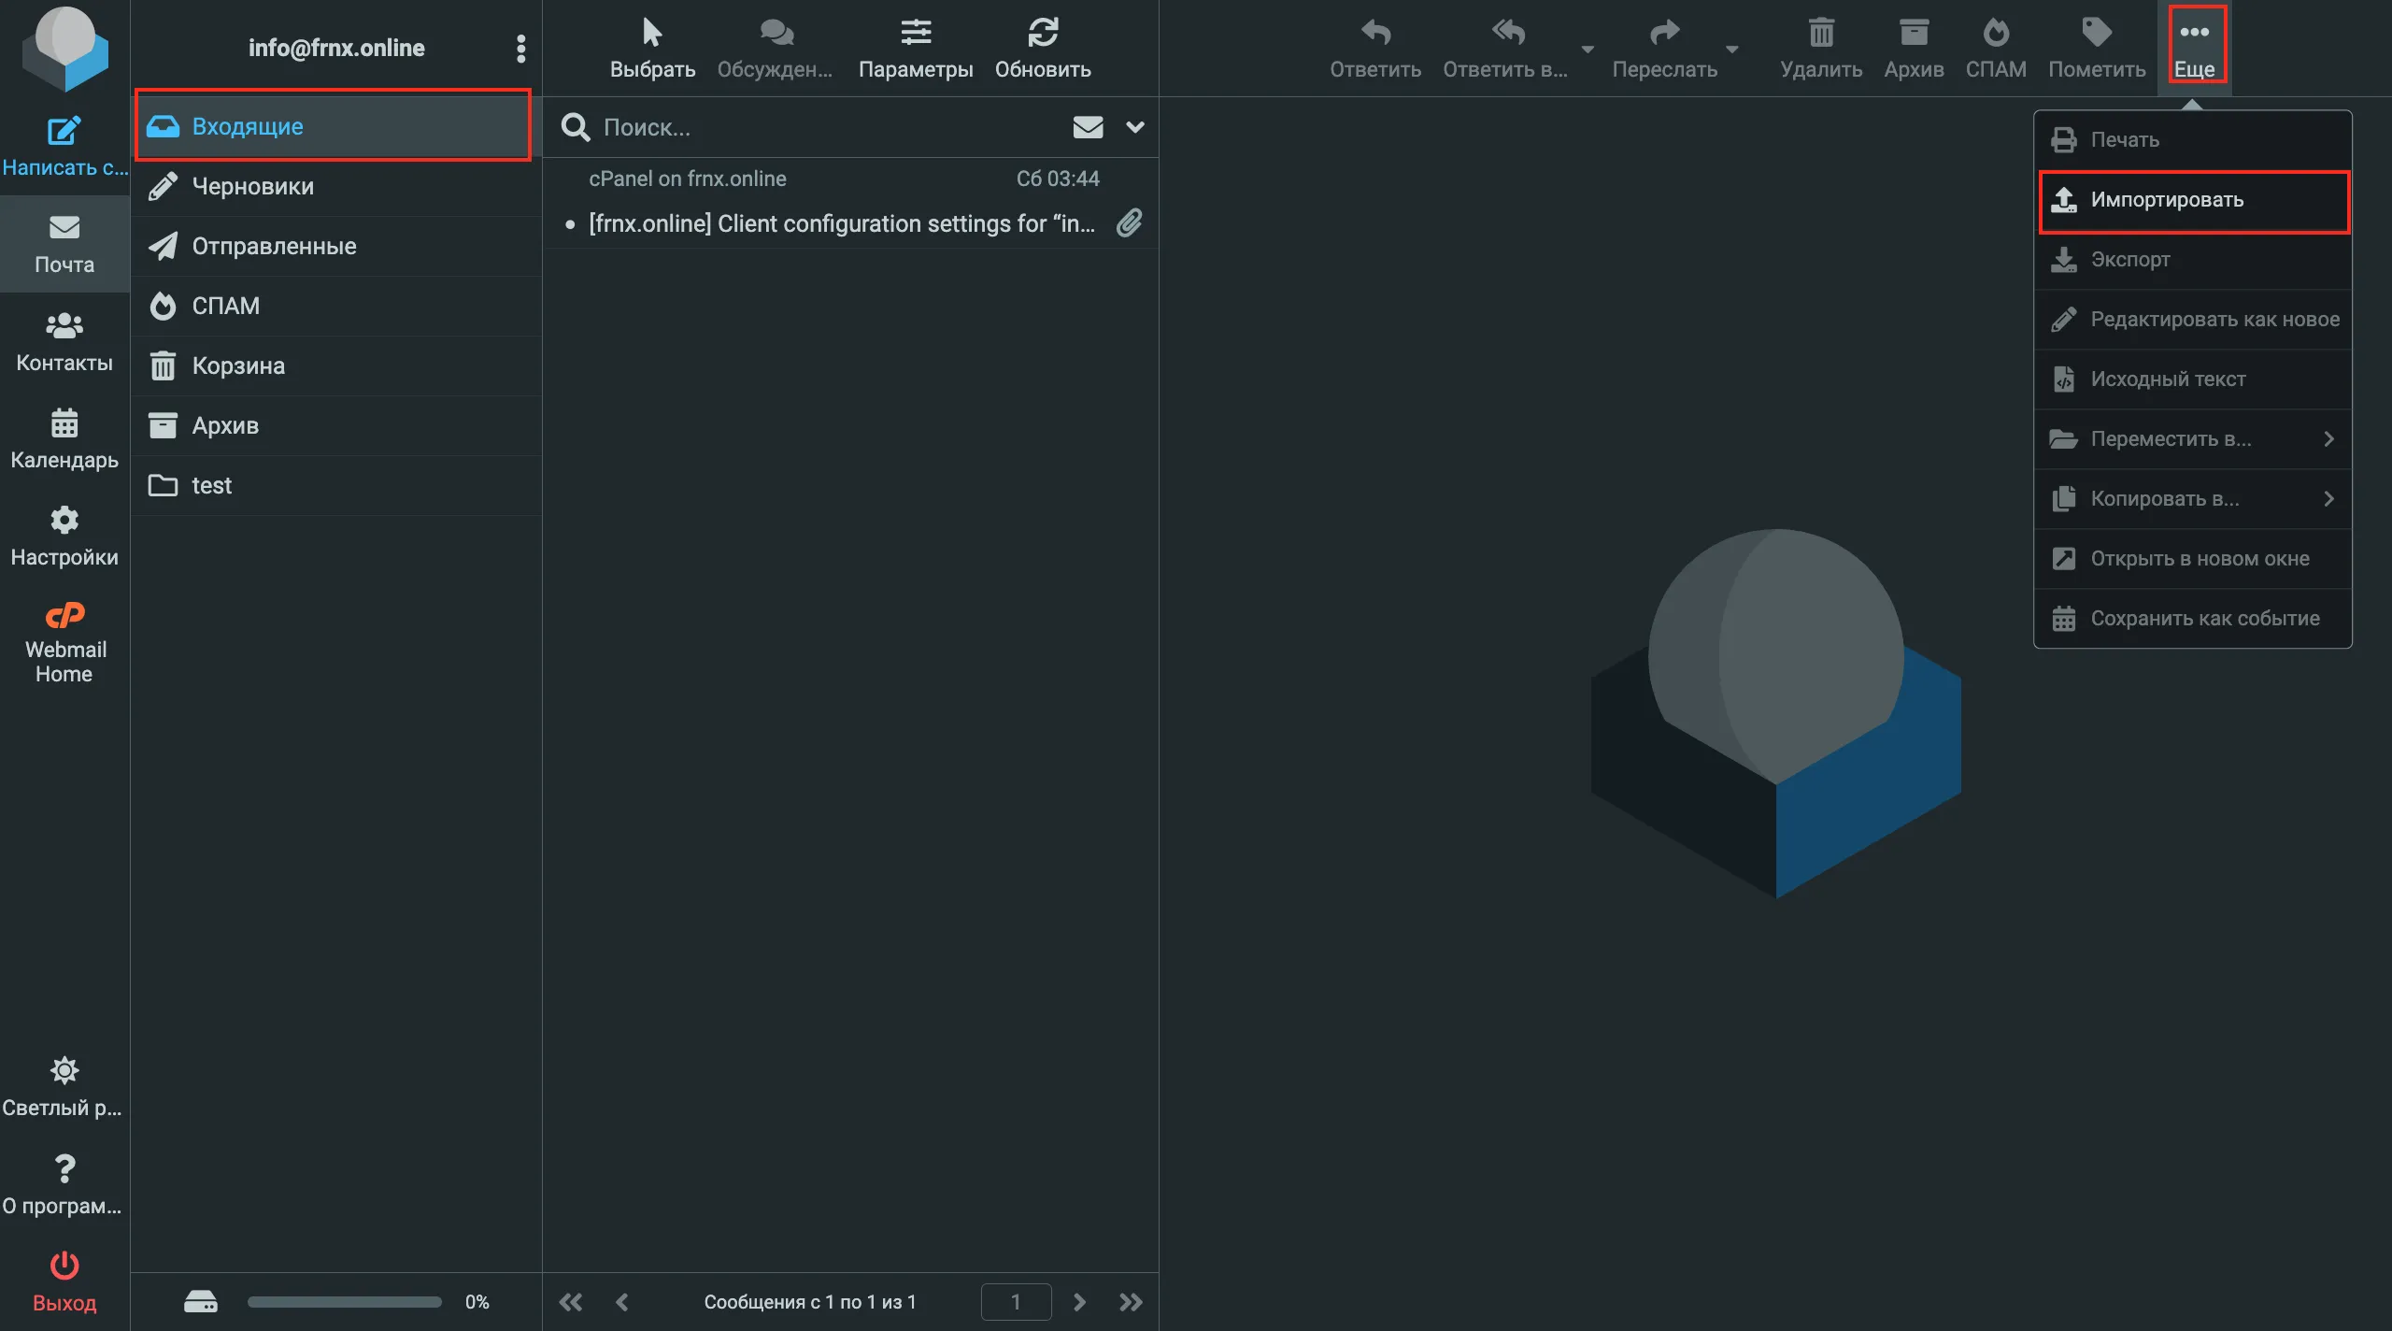Click the disk quota storage icon

200,1301
